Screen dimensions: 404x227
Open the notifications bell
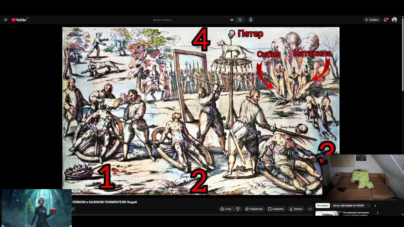coord(385,20)
